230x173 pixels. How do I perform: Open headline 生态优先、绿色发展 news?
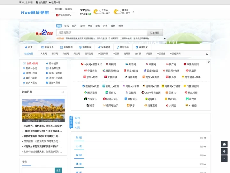pyautogui.click(x=43, y=126)
